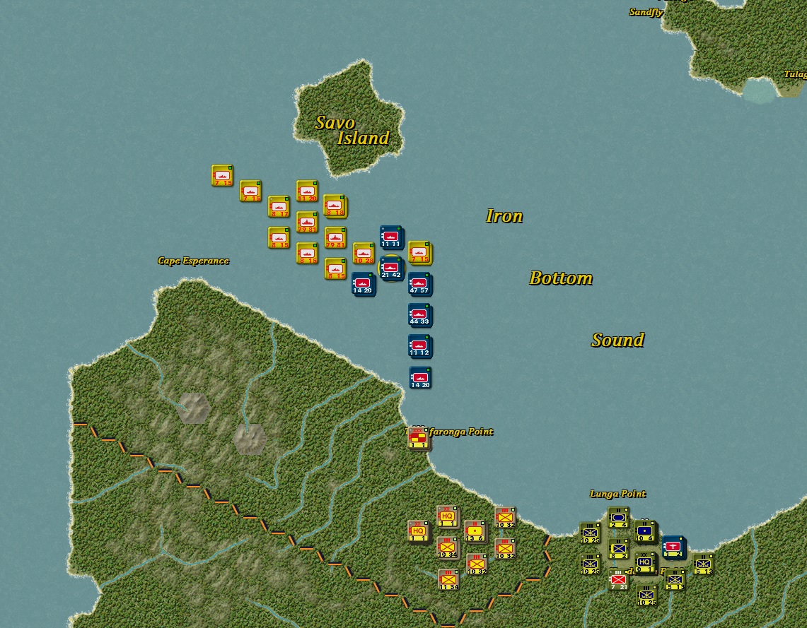Viewport: 807px width, 628px height.
Task: Select the yellow artillery 13 6 counter
Action: click(475, 531)
